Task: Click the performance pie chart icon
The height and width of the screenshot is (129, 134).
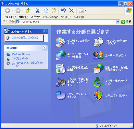Action: coord(61,95)
